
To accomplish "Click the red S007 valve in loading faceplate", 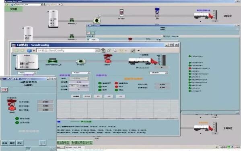I will (12, 105).
